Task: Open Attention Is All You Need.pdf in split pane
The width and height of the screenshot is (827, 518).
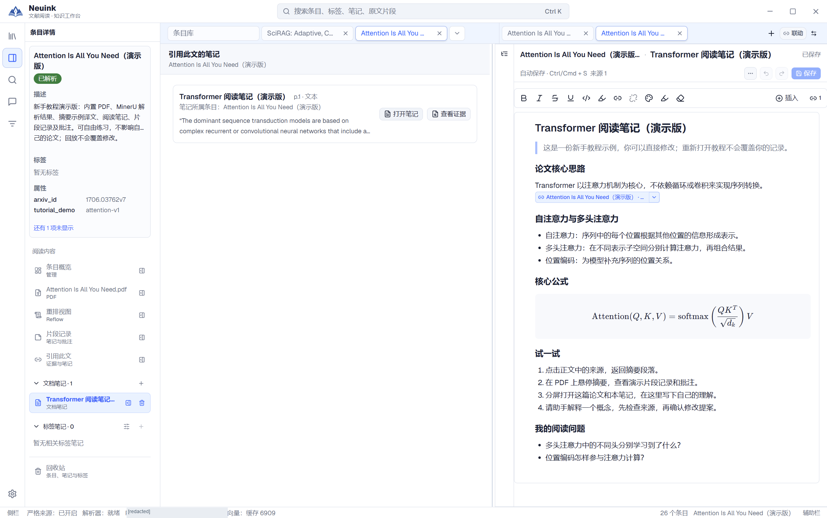Action: click(142, 293)
